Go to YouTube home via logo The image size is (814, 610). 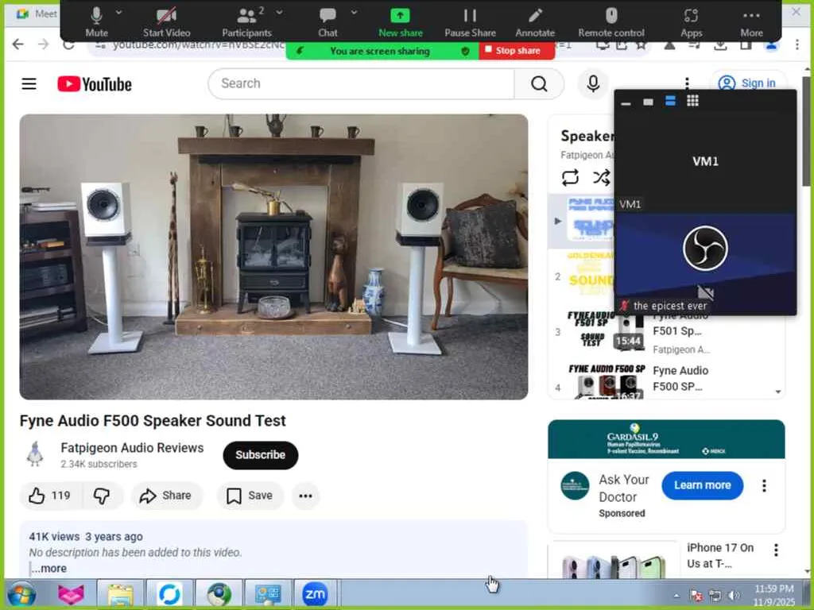tap(95, 84)
